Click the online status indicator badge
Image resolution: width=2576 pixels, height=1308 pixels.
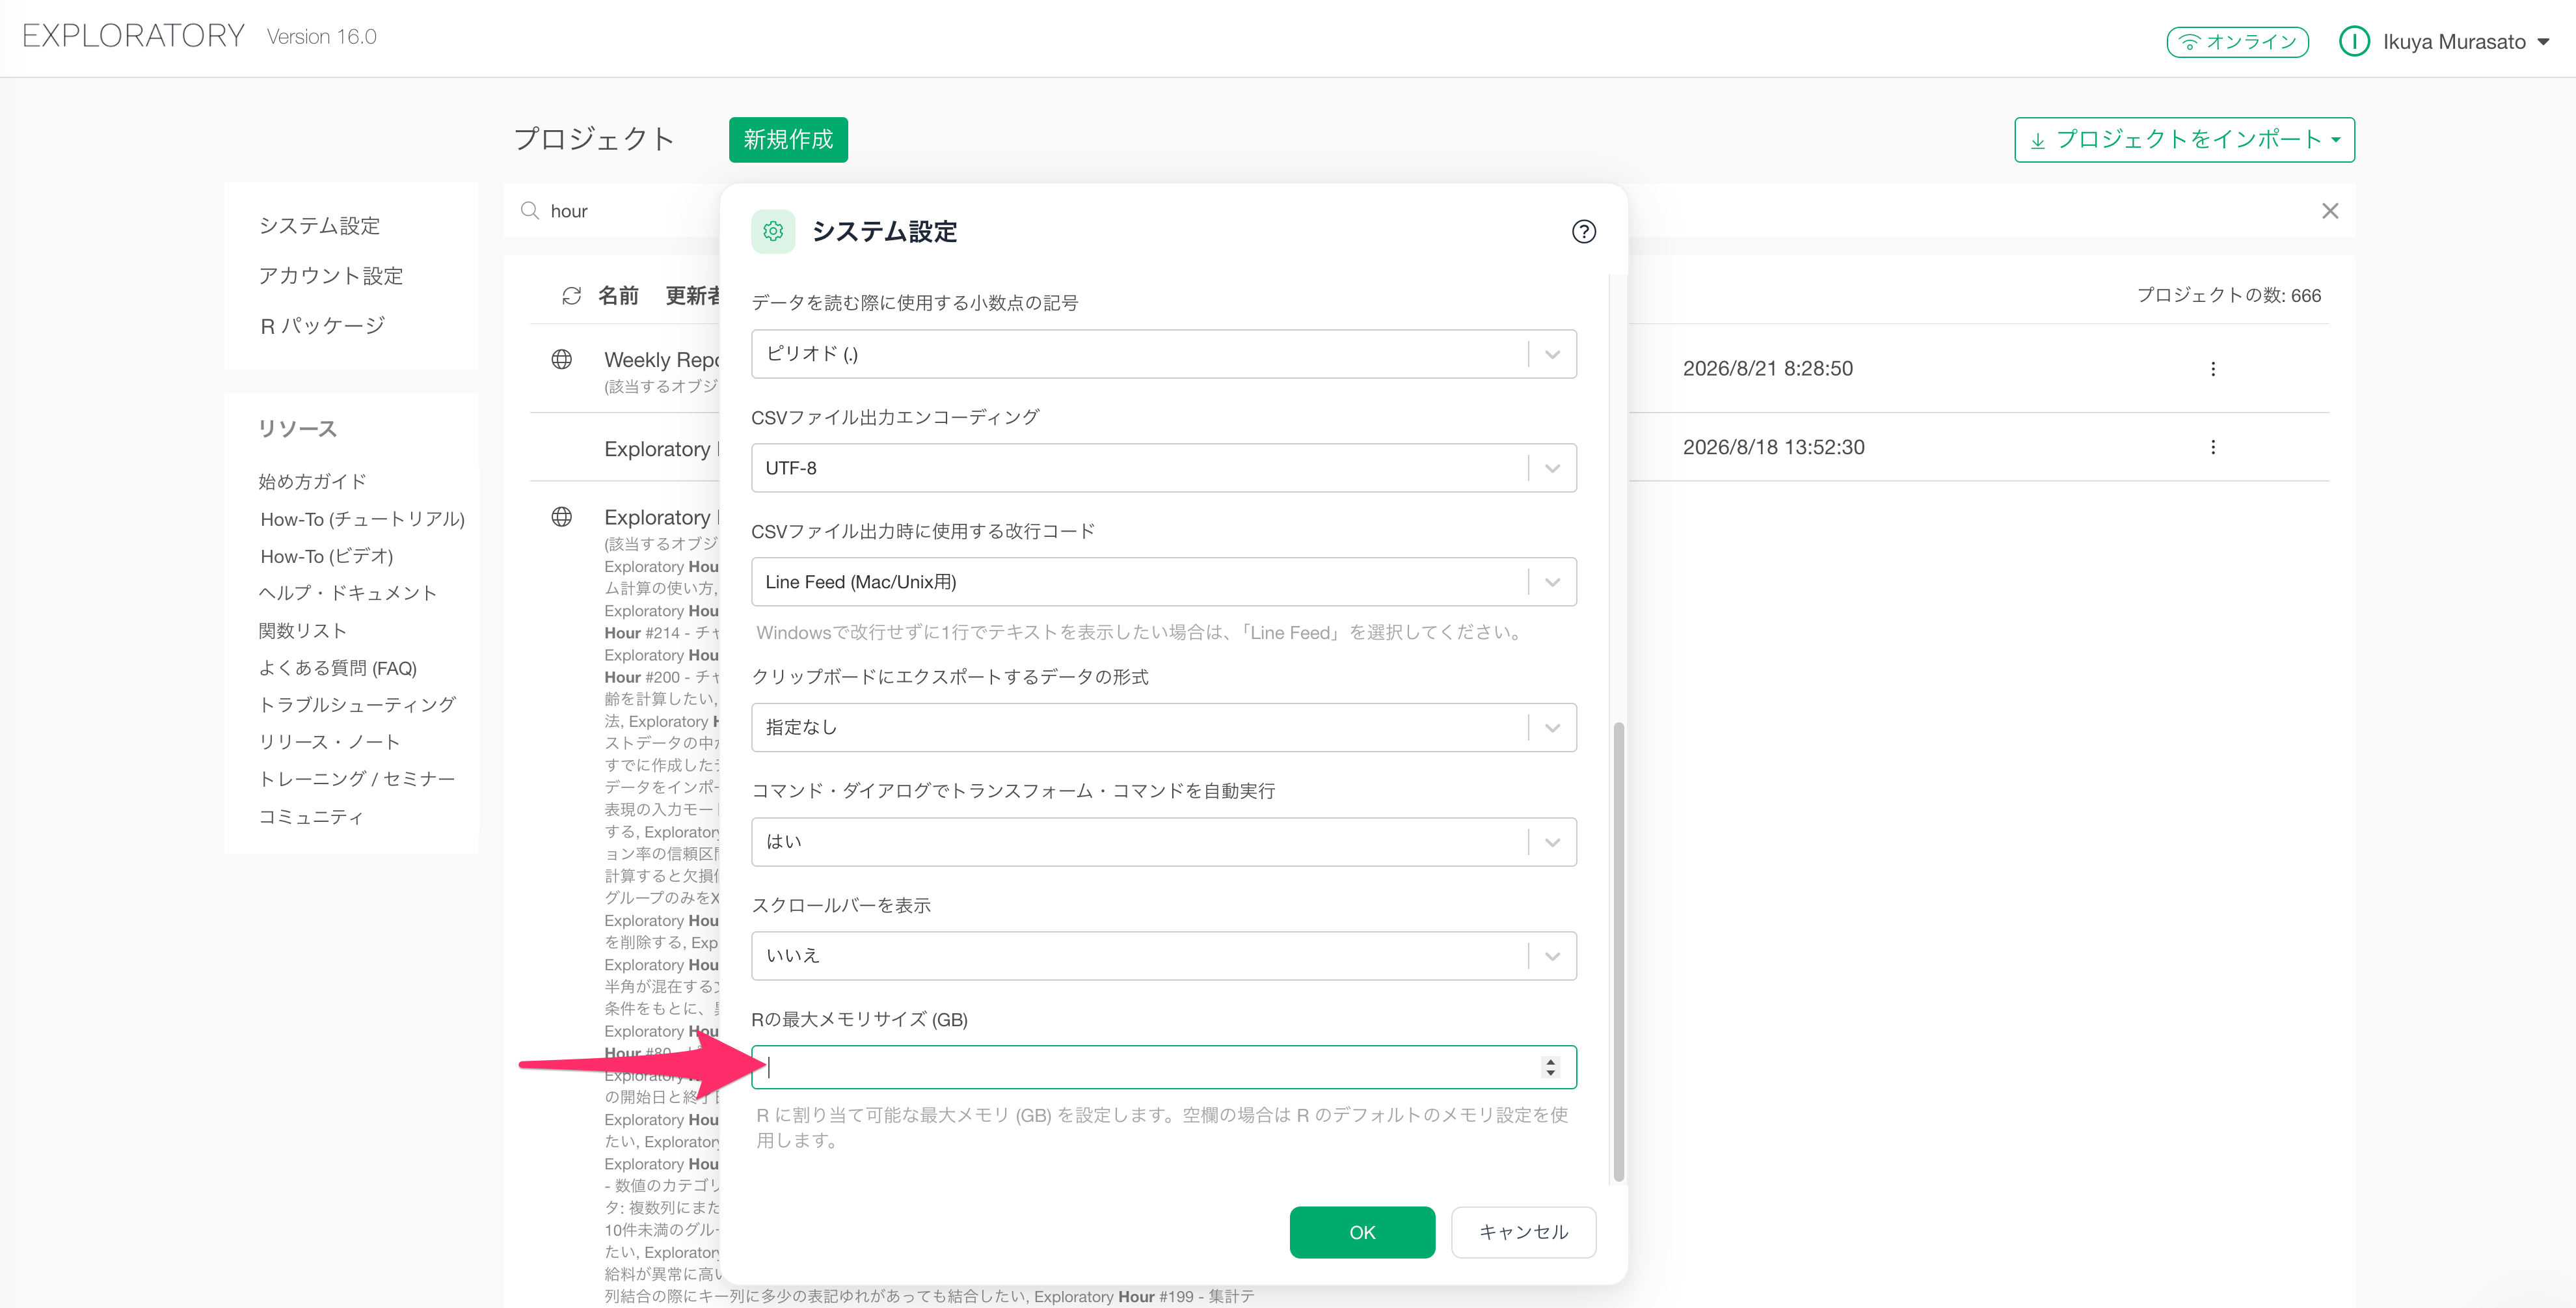point(2237,42)
